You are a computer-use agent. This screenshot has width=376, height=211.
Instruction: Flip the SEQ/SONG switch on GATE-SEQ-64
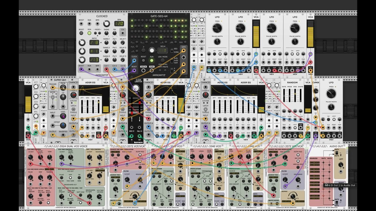point(172,50)
